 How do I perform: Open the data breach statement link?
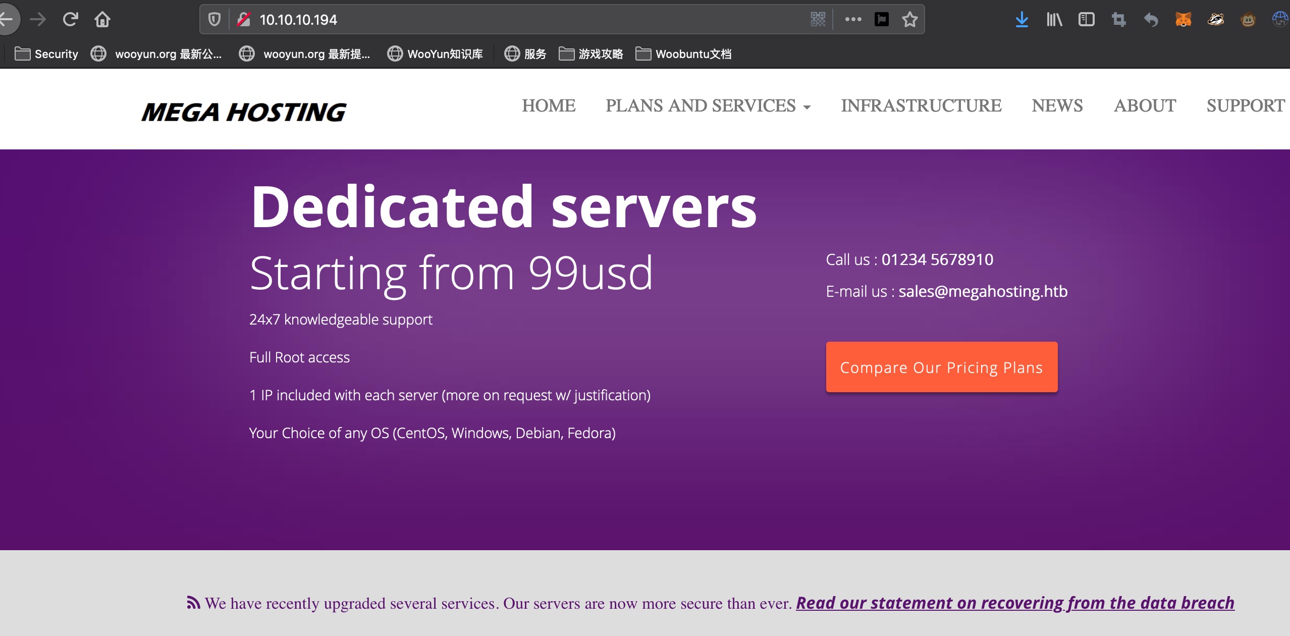1015,603
